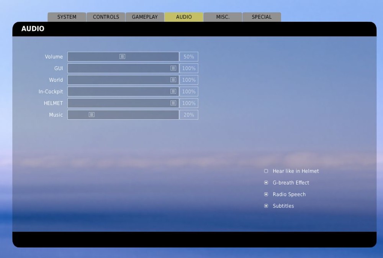Click the HELMET 100% value field

[x=189, y=103]
